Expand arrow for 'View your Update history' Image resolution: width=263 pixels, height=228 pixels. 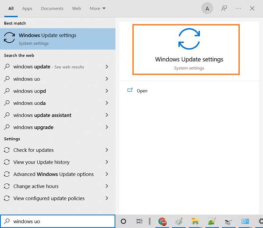pos(107,162)
